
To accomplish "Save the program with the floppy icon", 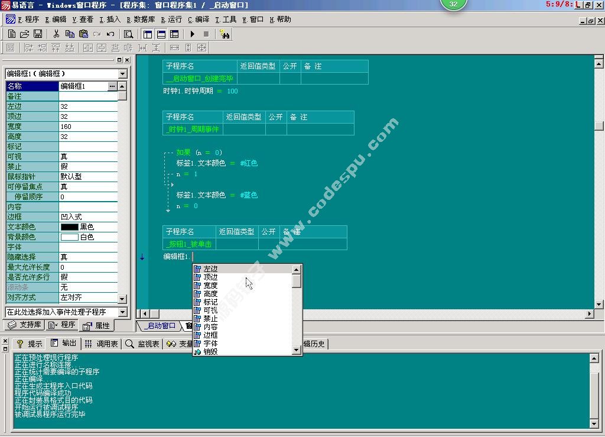I will click(38, 34).
